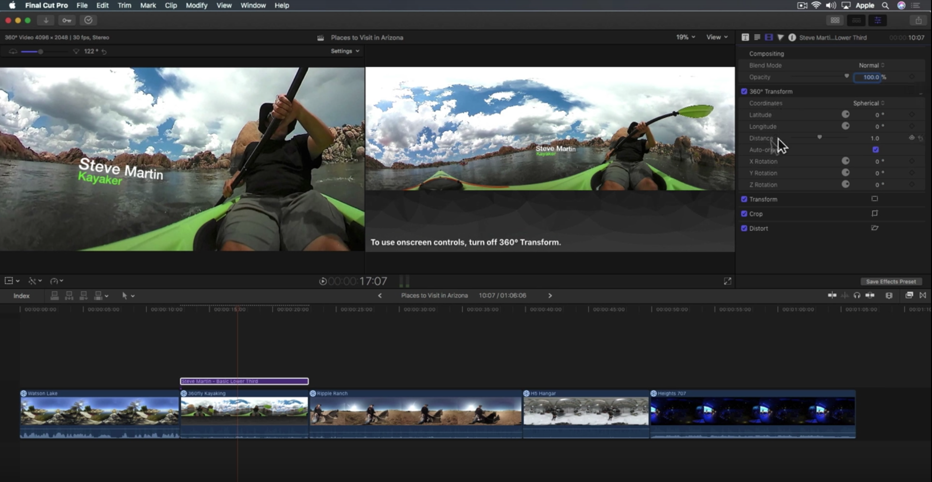Toggle skimming icon in timeline toolbar
932x482 pixels.
pos(832,295)
